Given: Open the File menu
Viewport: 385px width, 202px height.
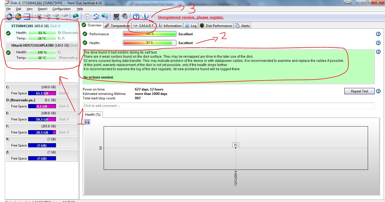Looking at the screenshot, I should (8, 9).
